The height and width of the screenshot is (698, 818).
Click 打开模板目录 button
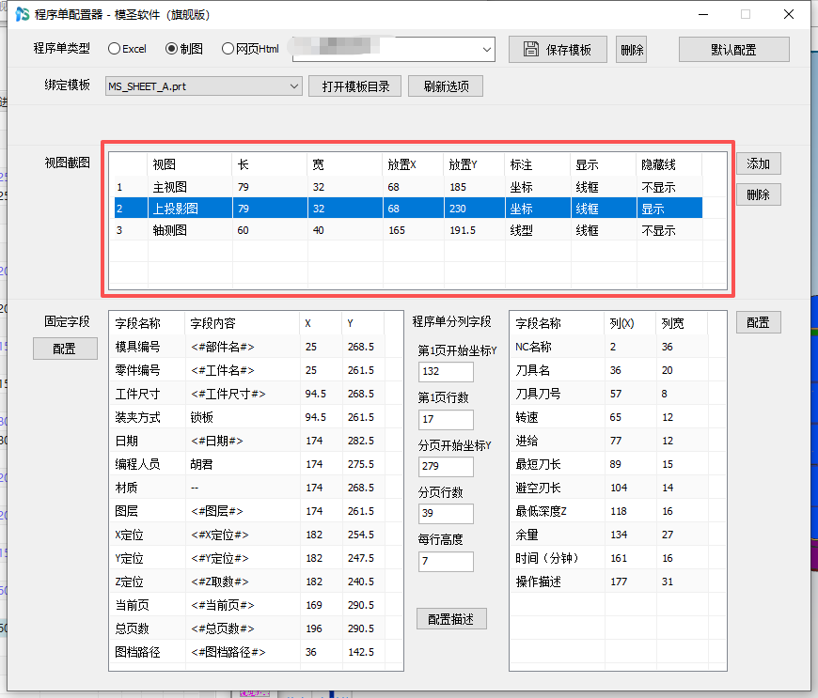coord(354,86)
